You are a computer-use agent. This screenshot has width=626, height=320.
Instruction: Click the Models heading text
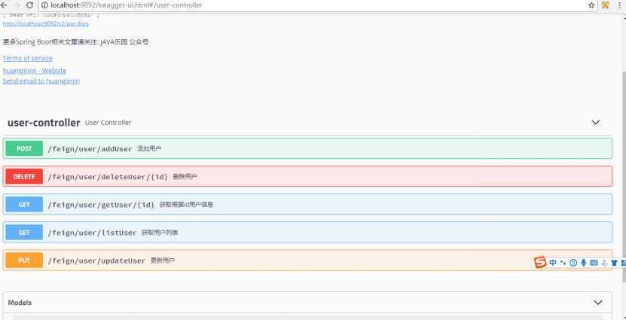[20, 303]
